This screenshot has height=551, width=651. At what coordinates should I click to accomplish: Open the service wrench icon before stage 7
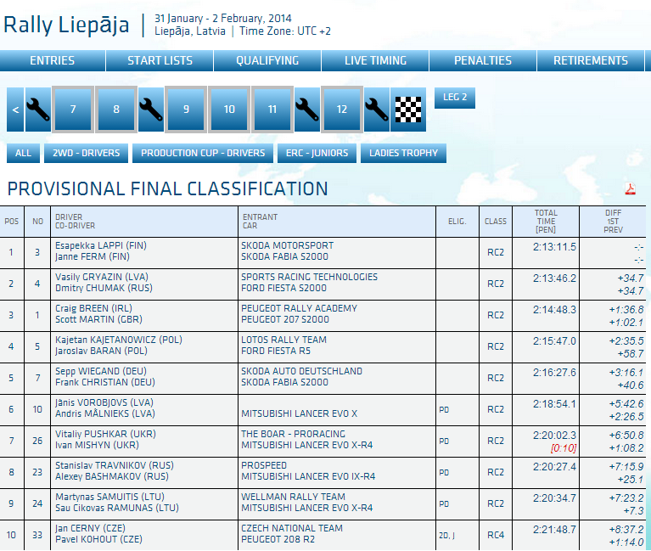[x=38, y=110]
